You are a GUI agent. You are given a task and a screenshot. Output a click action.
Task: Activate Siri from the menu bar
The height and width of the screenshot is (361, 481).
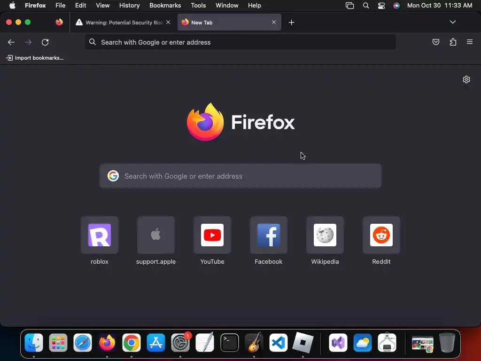click(x=396, y=6)
